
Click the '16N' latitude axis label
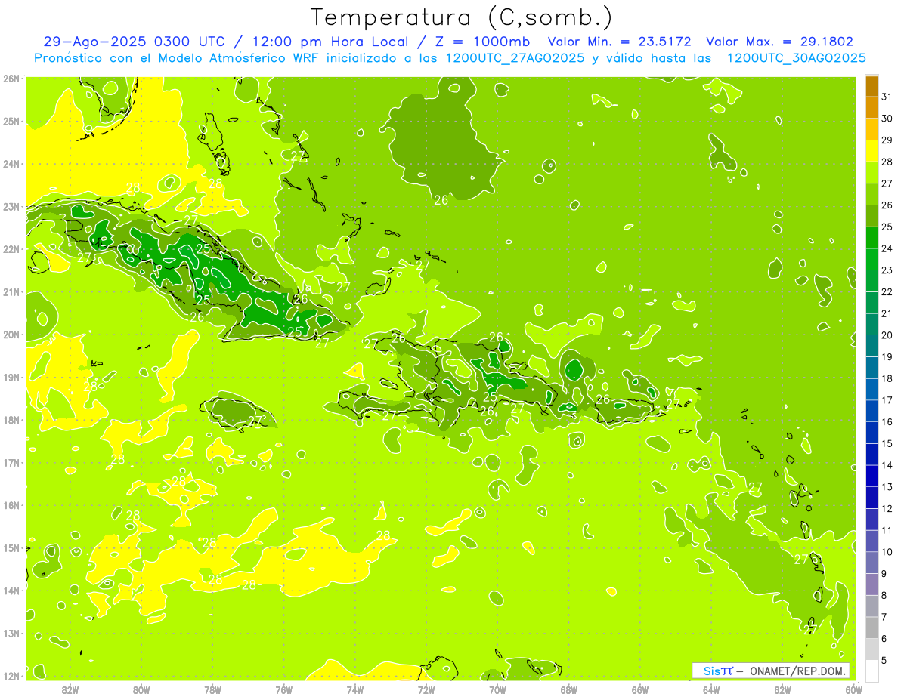tap(11, 505)
